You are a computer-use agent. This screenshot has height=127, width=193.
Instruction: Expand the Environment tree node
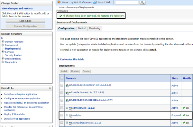coord(3,45)
